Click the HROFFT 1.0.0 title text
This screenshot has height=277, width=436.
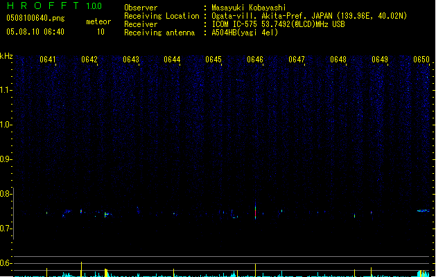[54, 6]
